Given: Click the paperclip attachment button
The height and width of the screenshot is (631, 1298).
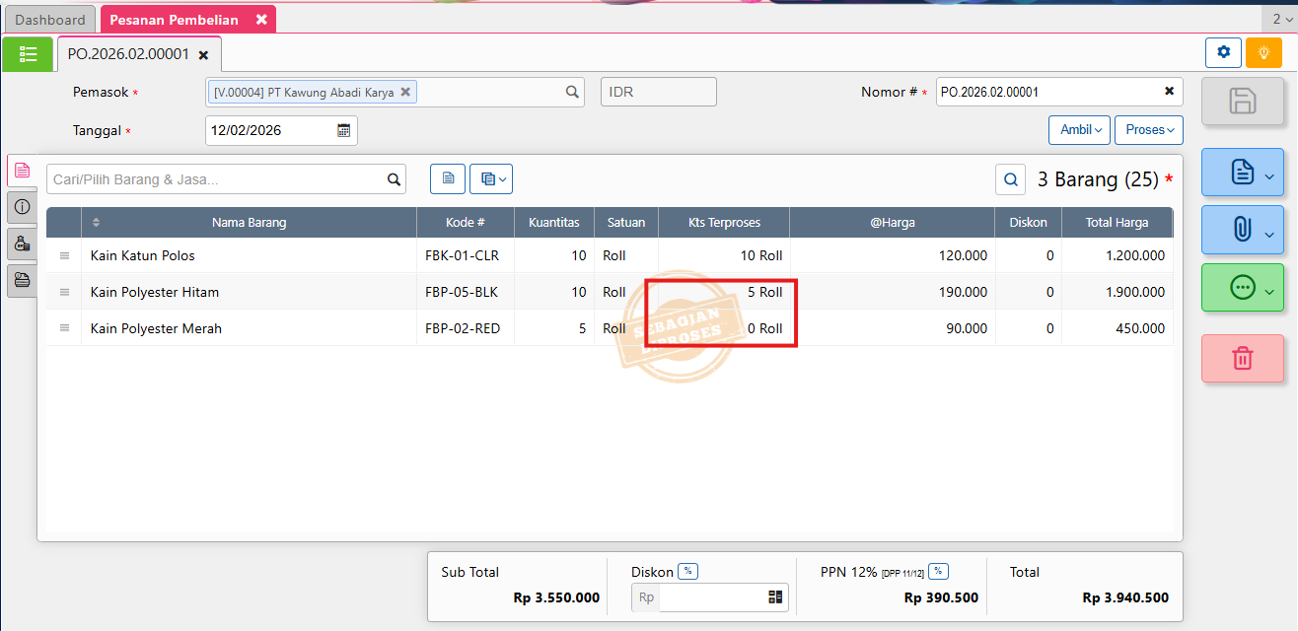Looking at the screenshot, I should pos(1242,230).
